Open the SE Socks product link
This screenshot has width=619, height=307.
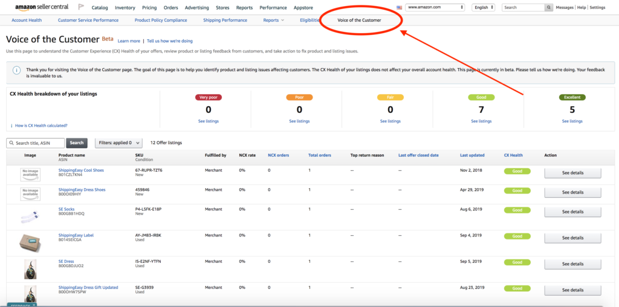point(66,209)
